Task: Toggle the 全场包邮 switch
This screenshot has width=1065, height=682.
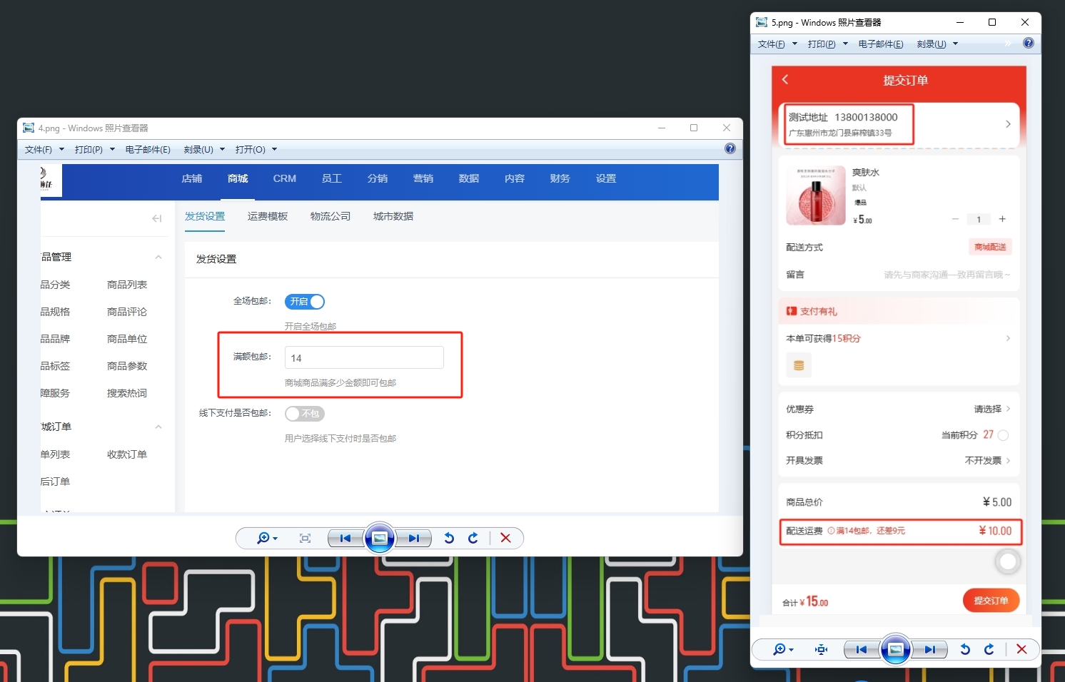Action: click(x=305, y=302)
